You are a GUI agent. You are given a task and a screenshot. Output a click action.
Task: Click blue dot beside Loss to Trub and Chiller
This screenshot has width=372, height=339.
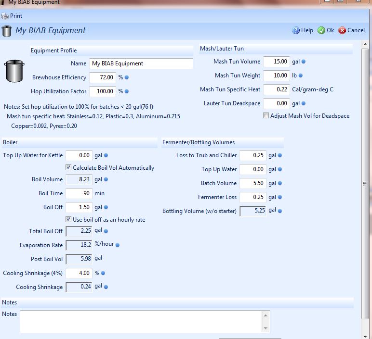pyautogui.click(x=280, y=155)
